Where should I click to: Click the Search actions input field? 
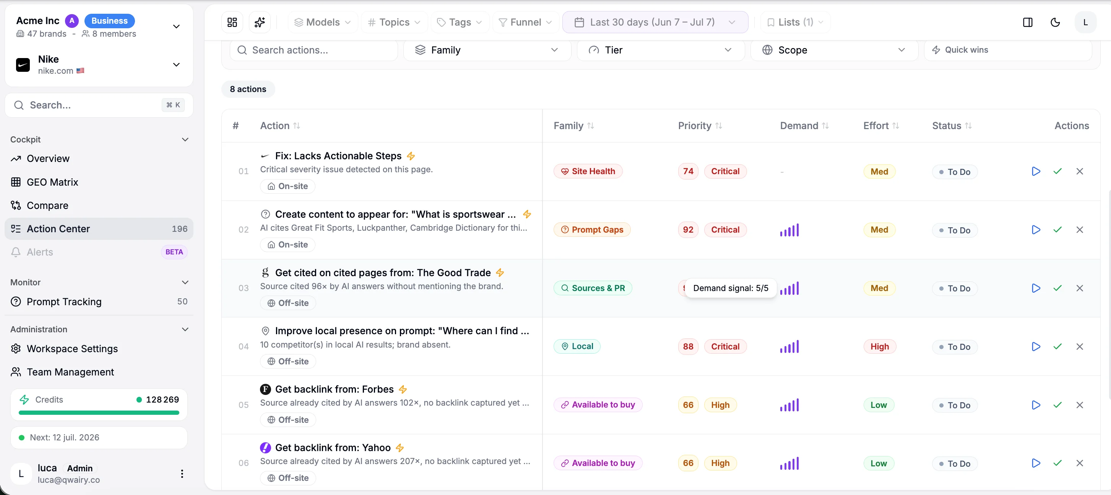click(313, 50)
